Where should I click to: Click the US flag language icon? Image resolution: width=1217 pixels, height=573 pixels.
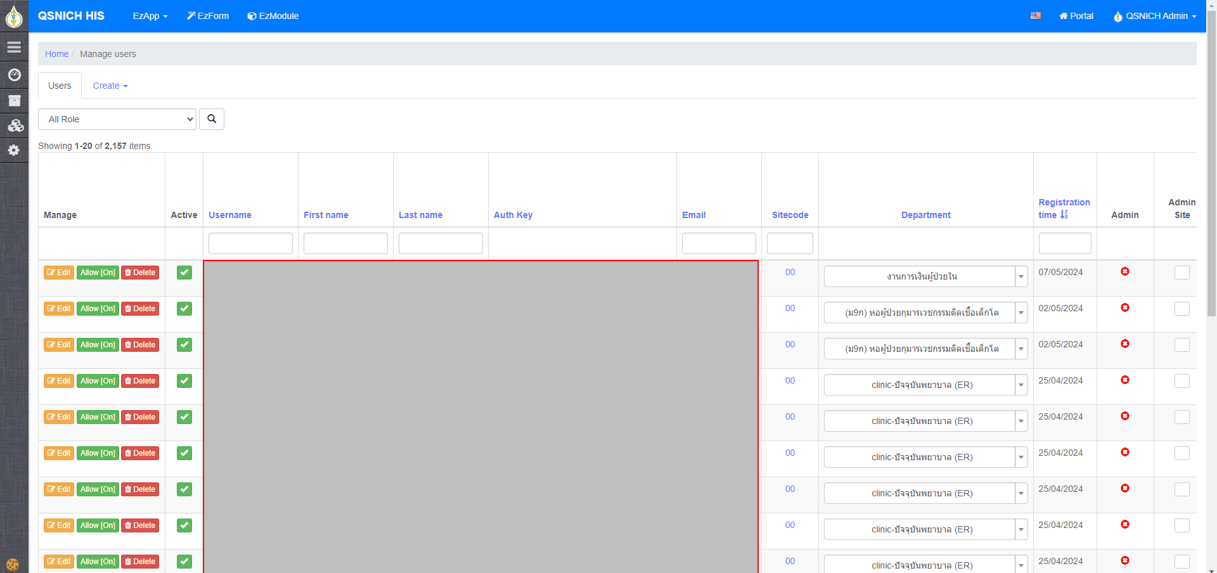(1036, 16)
